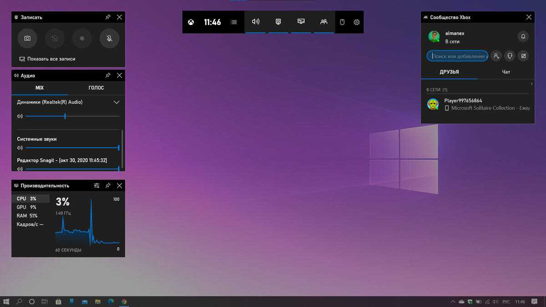This screenshot has width=546, height=307.
Task: Adjust the Системные звуки volume slider
Action: [72, 148]
